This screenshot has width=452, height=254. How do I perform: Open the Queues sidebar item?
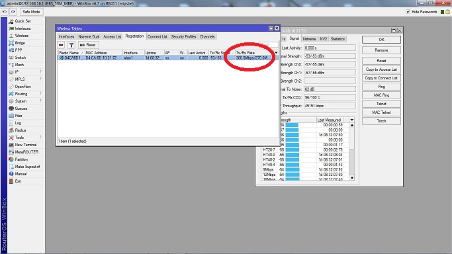coord(21,108)
